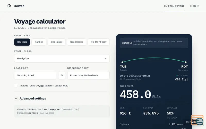Click the Dewan logo icon

9,6
